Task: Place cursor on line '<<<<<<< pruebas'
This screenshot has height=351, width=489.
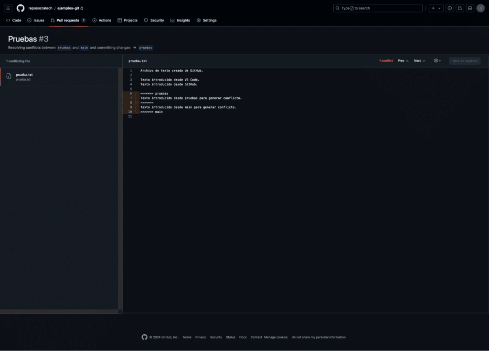Action: coord(154,93)
